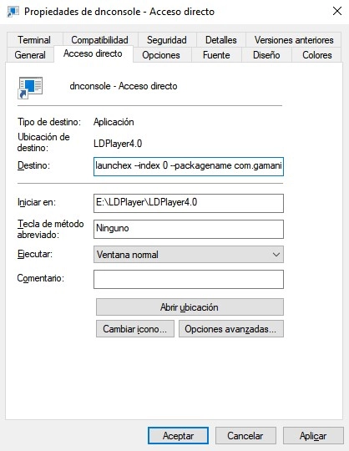The image size is (349, 451).
Task: Click the Iniciar en path field
Action: (189, 203)
